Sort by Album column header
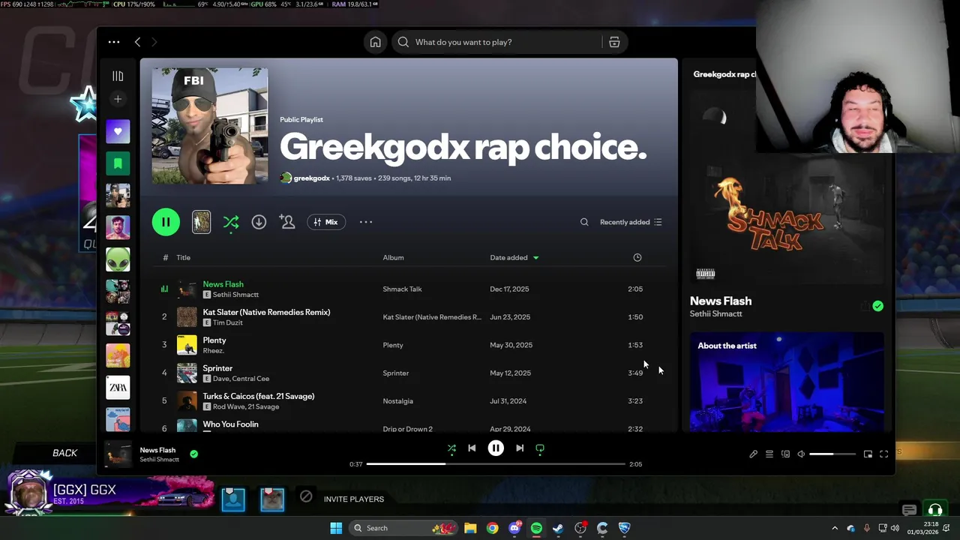Viewport: 960px width, 540px height. click(393, 257)
